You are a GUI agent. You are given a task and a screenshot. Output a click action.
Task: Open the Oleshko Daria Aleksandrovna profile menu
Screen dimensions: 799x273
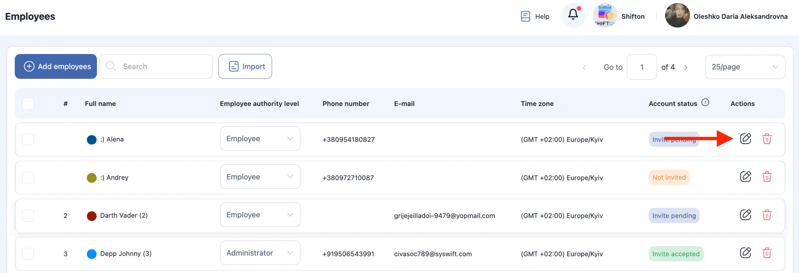[x=726, y=16]
